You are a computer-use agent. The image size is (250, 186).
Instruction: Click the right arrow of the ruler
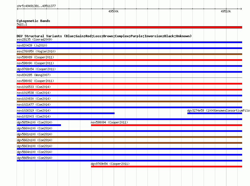[241, 9]
